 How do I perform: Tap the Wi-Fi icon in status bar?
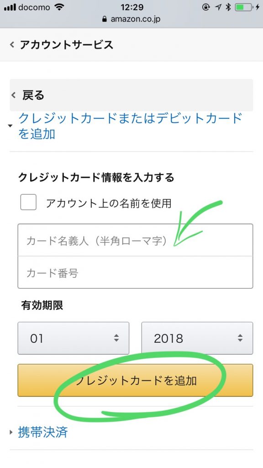(60, 7)
